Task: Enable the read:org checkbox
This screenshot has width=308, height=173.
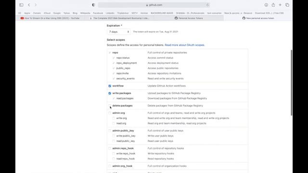Action: click(114, 124)
